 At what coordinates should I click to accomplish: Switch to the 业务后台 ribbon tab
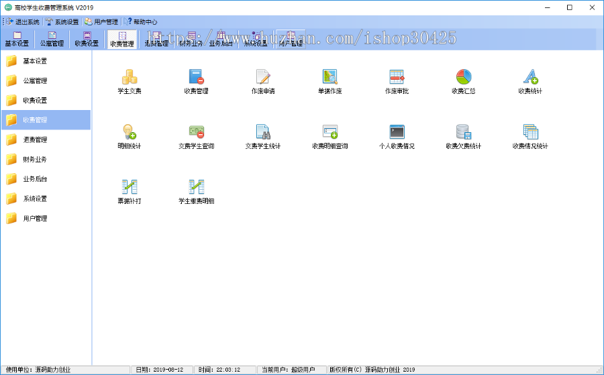point(221,40)
